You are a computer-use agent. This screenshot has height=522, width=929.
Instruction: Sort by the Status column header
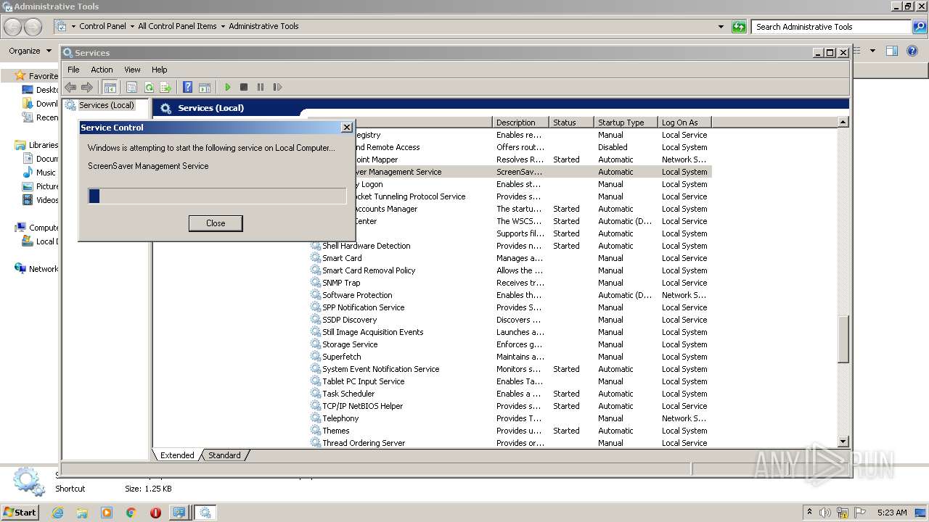(x=571, y=123)
